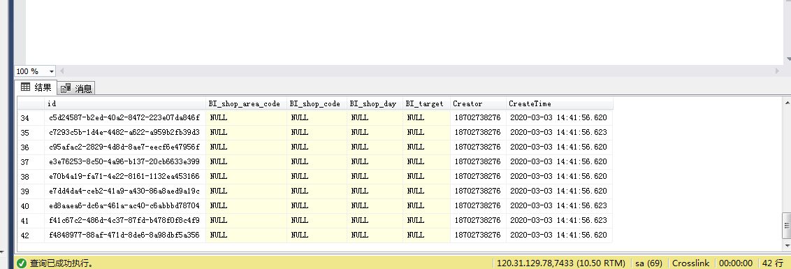The width and height of the screenshot is (791, 269).
Task: Switch to the 结果 results tab
Action: click(x=36, y=88)
